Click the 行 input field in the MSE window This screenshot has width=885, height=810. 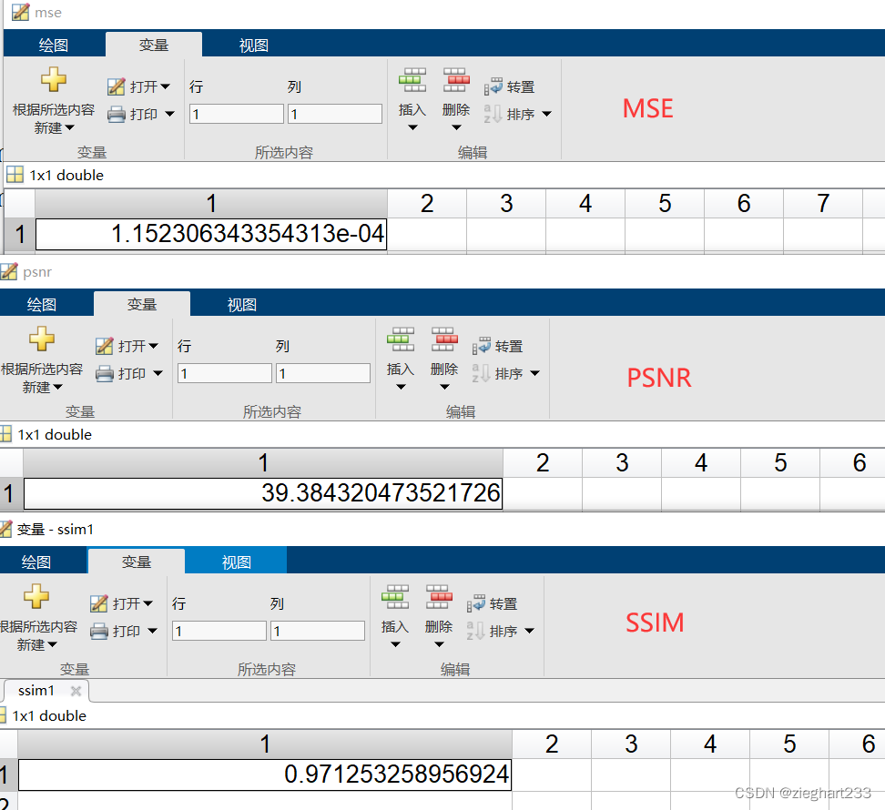[237, 113]
